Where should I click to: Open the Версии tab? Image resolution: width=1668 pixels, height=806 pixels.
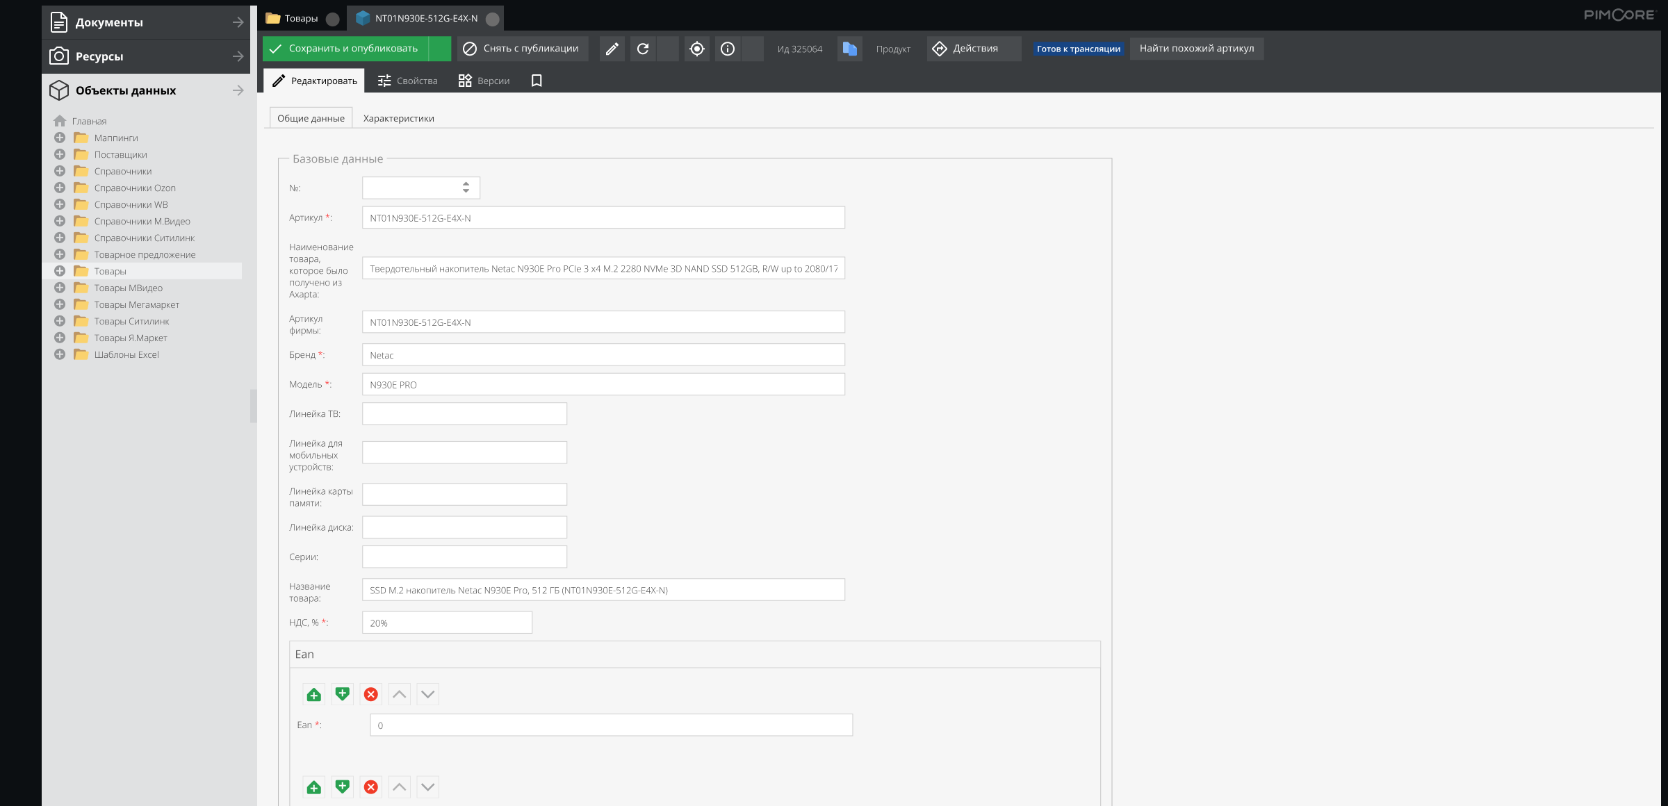coord(484,81)
